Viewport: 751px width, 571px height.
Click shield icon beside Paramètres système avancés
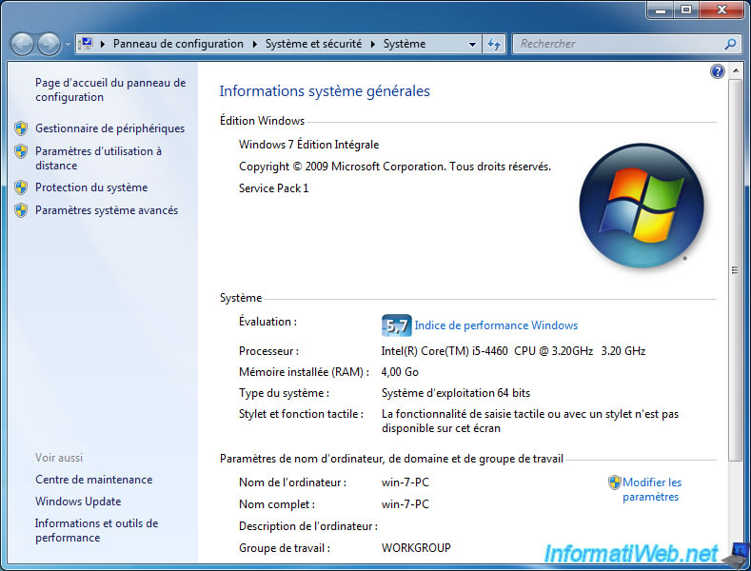click(21, 210)
